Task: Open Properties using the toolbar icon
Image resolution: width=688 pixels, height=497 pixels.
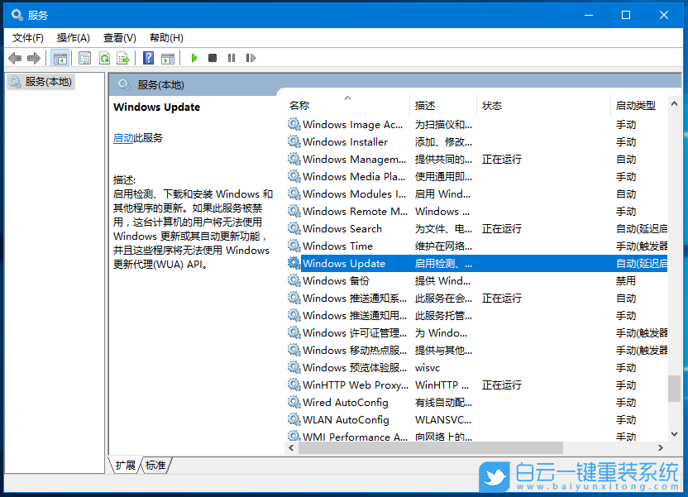Action: coord(84,58)
